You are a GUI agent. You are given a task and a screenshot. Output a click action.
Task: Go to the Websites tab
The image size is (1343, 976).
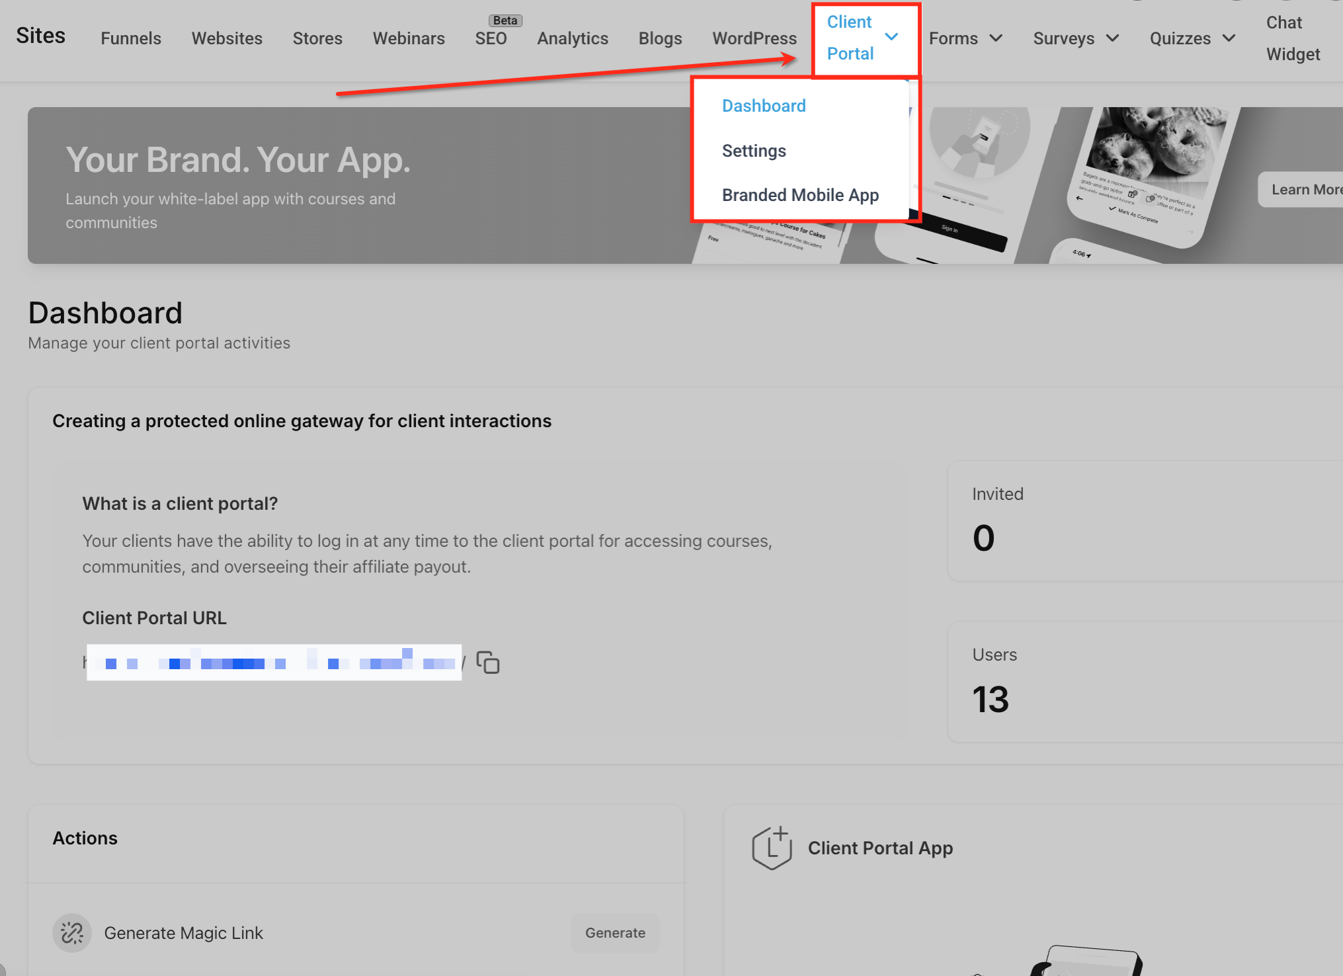pos(227,38)
